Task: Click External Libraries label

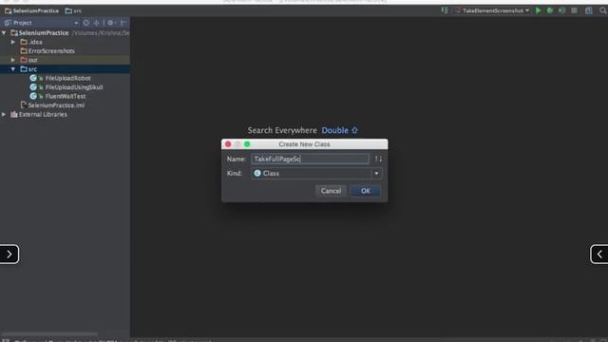Action: coord(43,114)
